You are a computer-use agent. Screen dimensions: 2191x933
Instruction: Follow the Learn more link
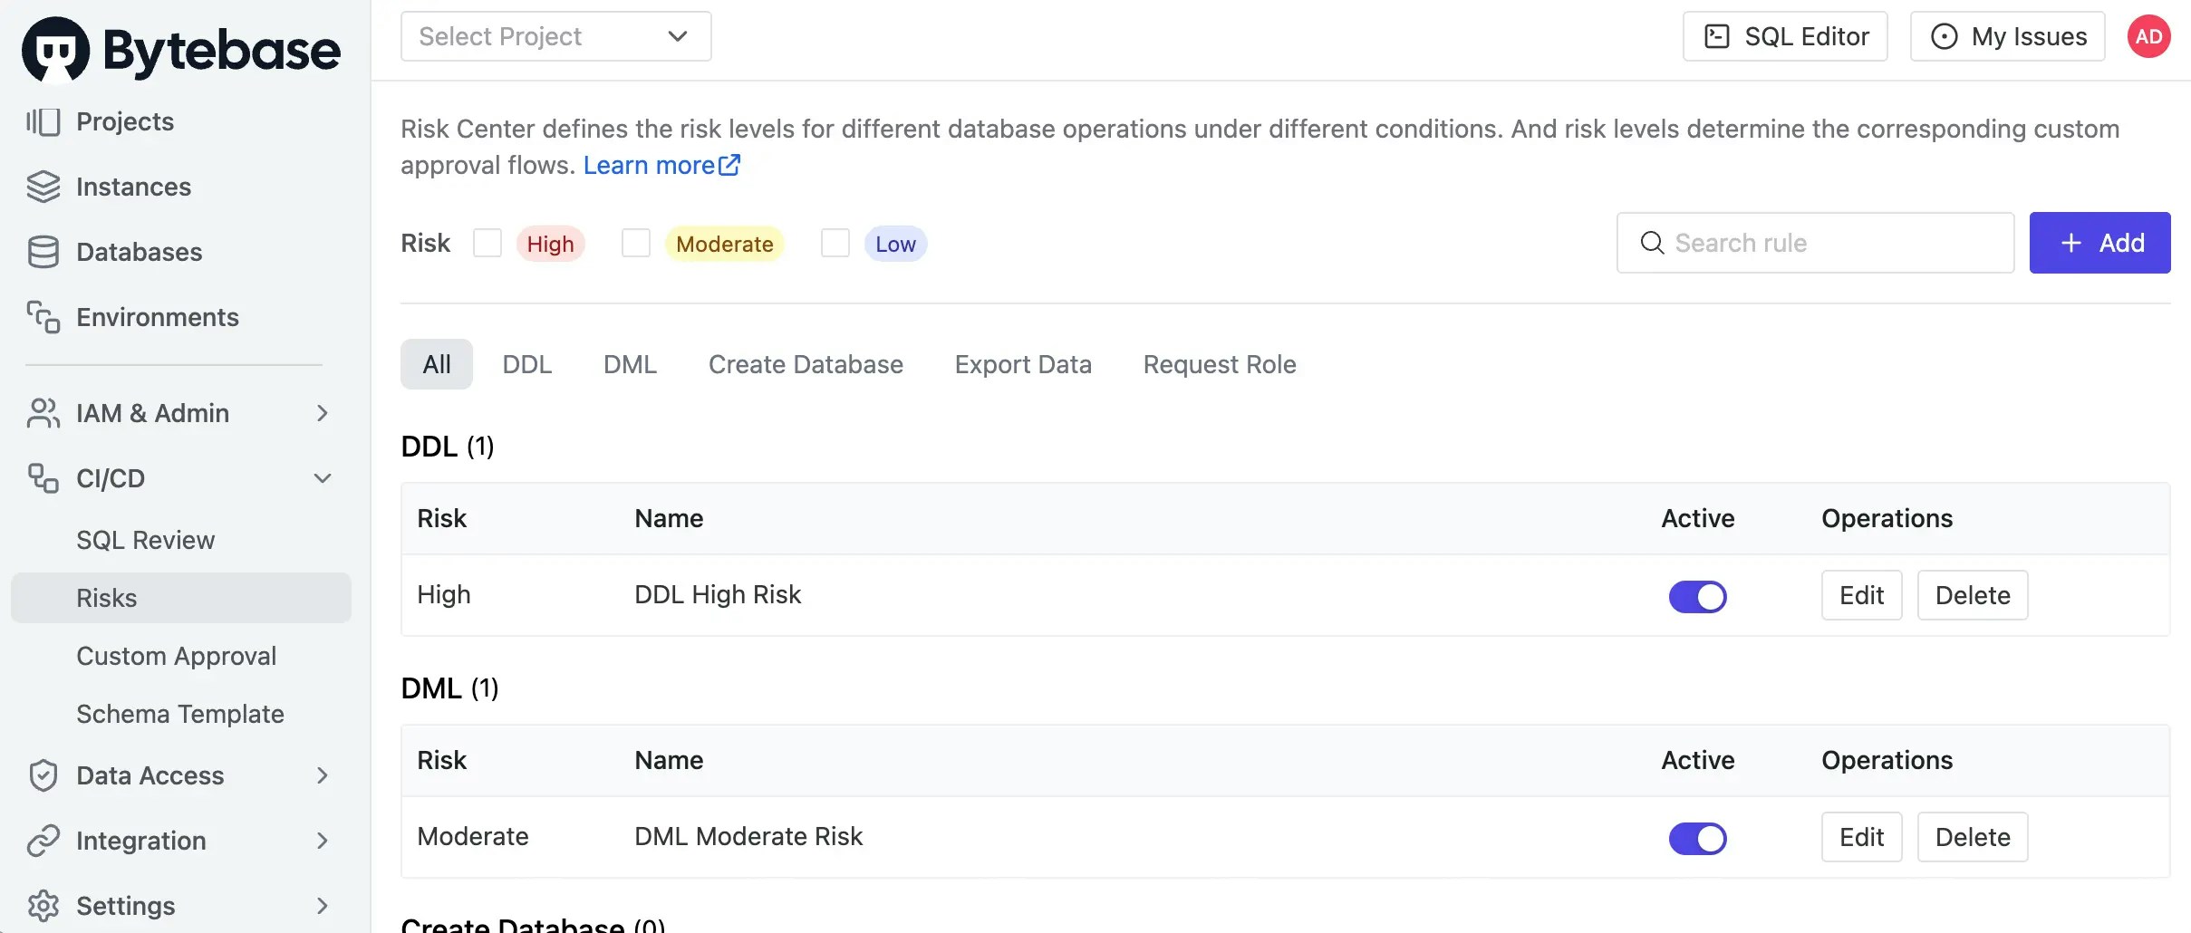click(x=661, y=165)
